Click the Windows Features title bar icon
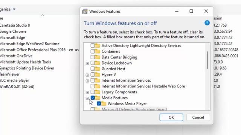 [85, 11]
